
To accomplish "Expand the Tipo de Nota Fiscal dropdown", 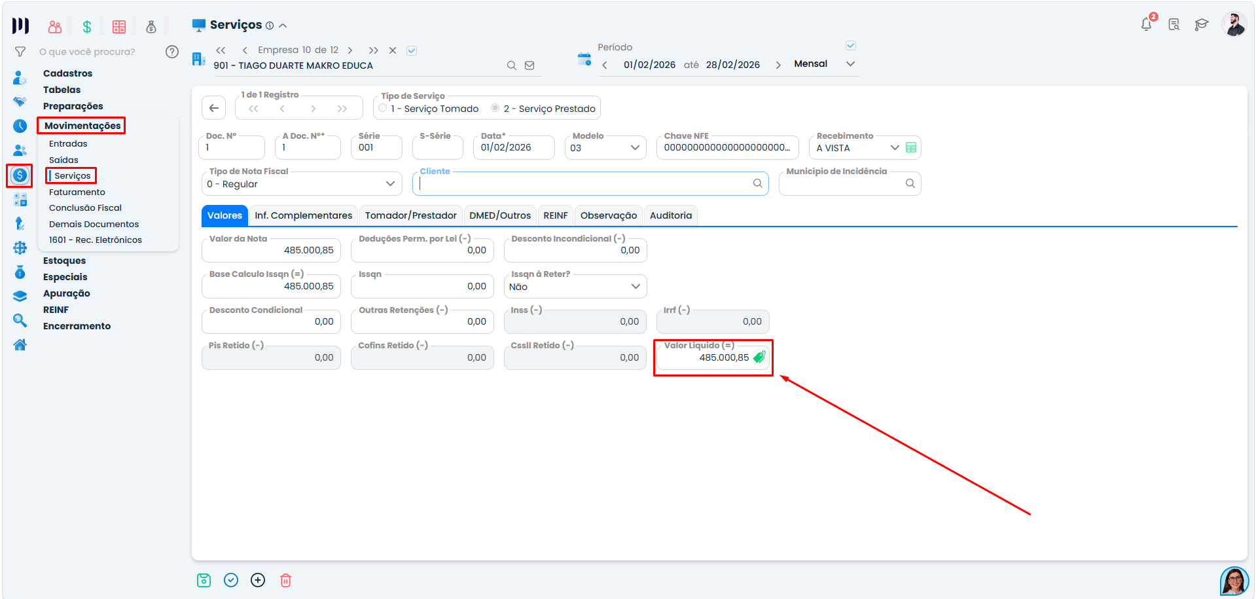I will pos(302,184).
